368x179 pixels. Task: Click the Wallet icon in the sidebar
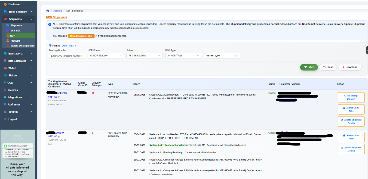coord(5,68)
